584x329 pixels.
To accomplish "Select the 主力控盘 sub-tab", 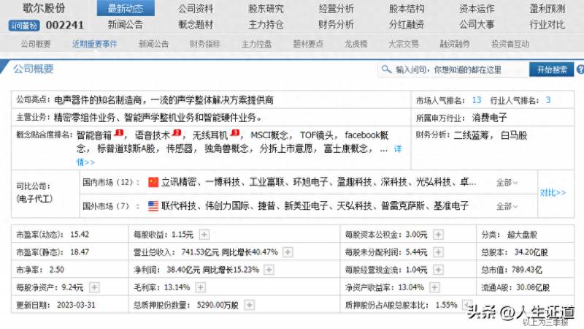I will (256, 44).
